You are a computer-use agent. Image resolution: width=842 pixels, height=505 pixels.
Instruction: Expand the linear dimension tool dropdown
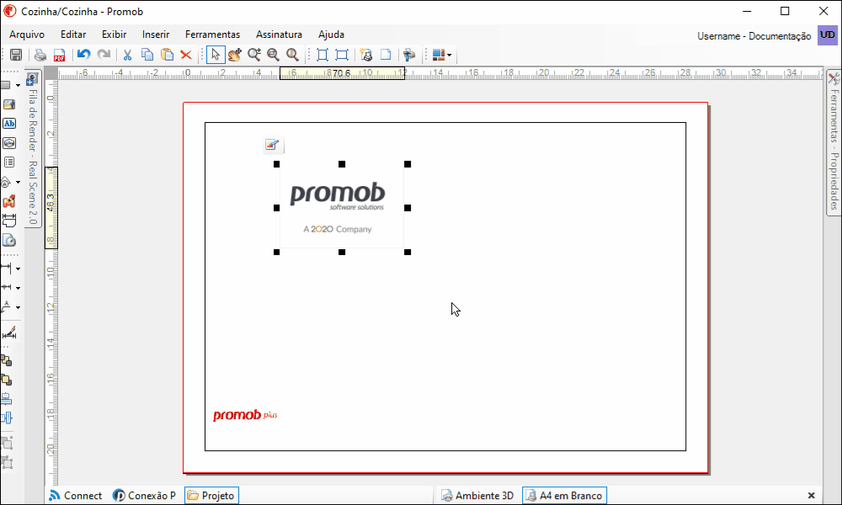(18, 268)
